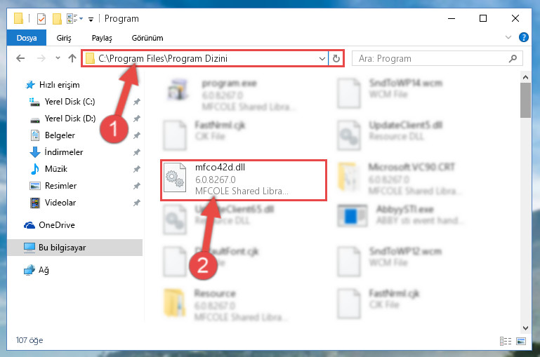Click the search magnifier icon
Viewport: 540px width, 357px height.
pos(513,58)
